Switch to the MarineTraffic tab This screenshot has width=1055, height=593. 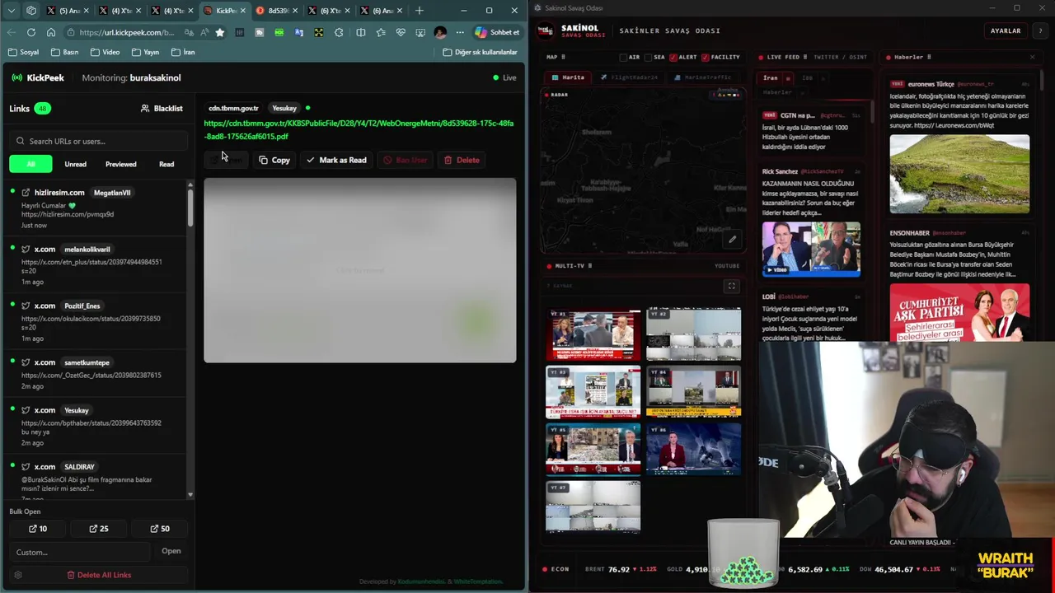[703, 77]
